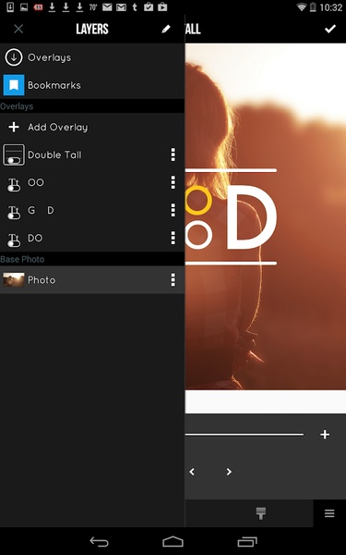Tap Android back navigation button
Screen dimensions: 346x555
point(100,541)
